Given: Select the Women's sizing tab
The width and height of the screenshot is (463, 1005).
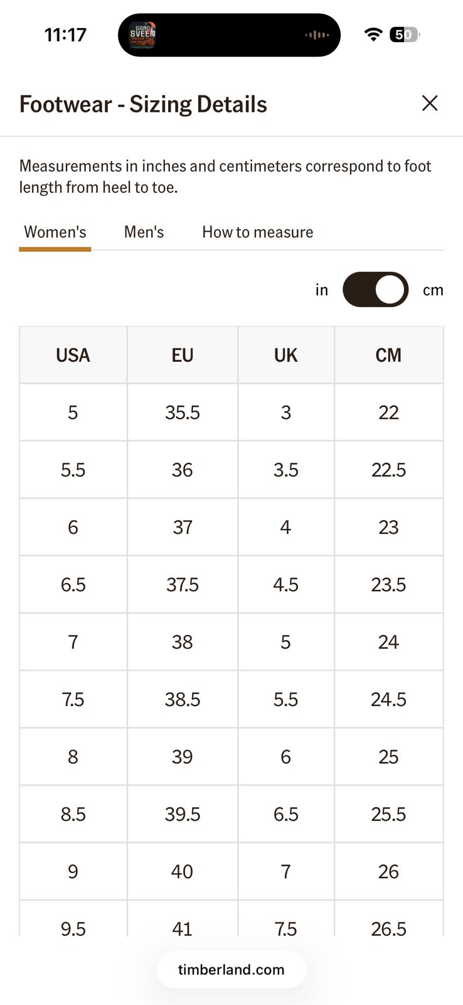Looking at the screenshot, I should click(x=55, y=232).
